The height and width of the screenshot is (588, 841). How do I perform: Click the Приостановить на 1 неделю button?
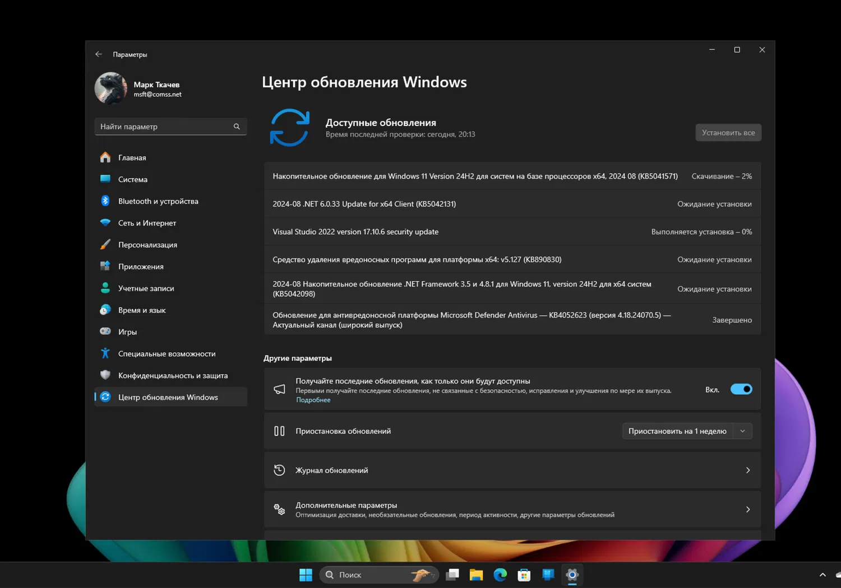coord(677,431)
